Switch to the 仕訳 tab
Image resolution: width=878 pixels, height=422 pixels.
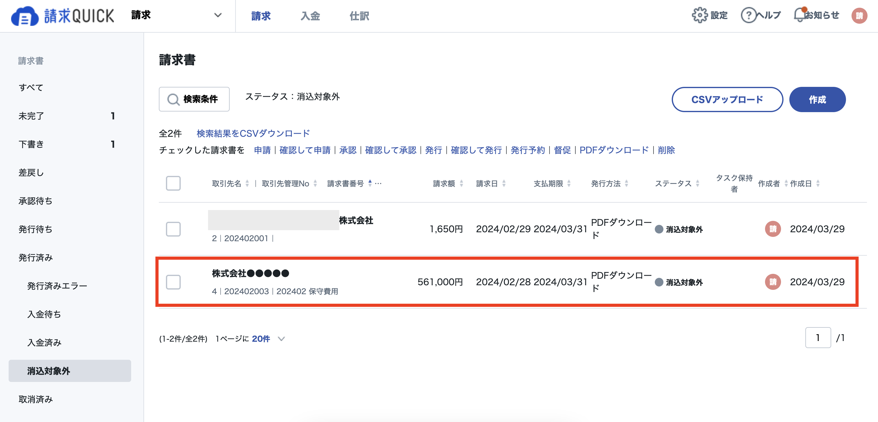[x=359, y=16]
